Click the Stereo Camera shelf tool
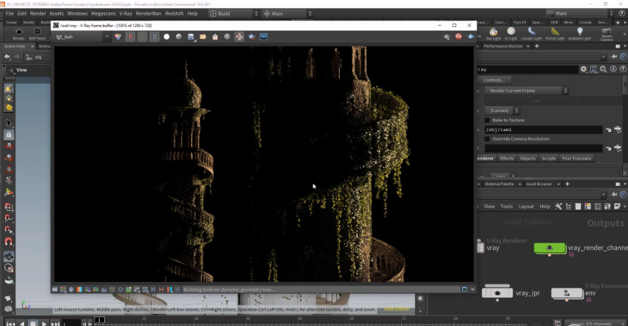Screen dimensions: 628x326 (x=607, y=34)
